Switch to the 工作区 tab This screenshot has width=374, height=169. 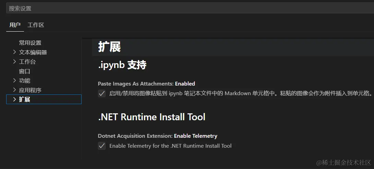(x=36, y=25)
